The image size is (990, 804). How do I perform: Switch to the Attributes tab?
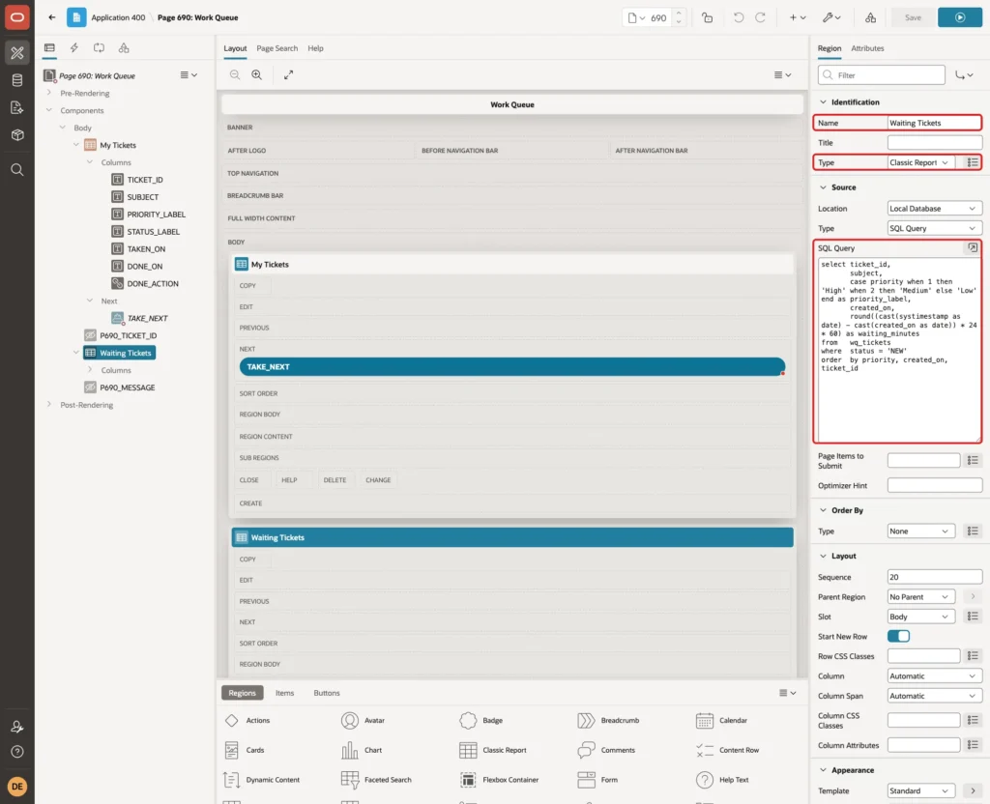(867, 48)
